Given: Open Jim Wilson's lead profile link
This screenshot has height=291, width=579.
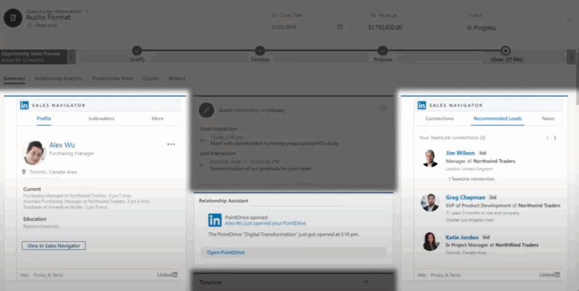Looking at the screenshot, I should coord(460,153).
